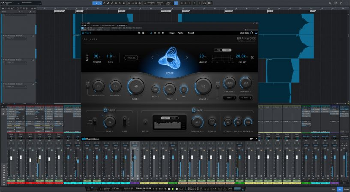Click the gate Attack knob

227,122
